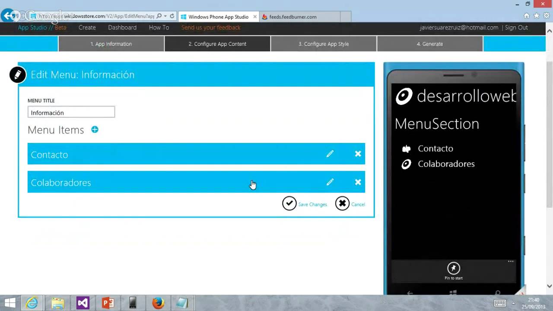Select the Colaboradores menu item row
This screenshot has width=553, height=311.
pos(196,182)
